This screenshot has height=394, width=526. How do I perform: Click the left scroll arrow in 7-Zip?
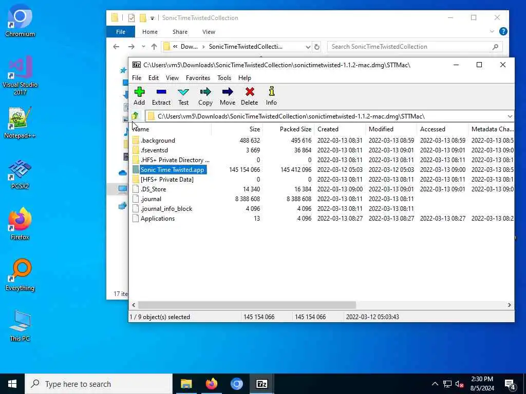pyautogui.click(x=134, y=305)
